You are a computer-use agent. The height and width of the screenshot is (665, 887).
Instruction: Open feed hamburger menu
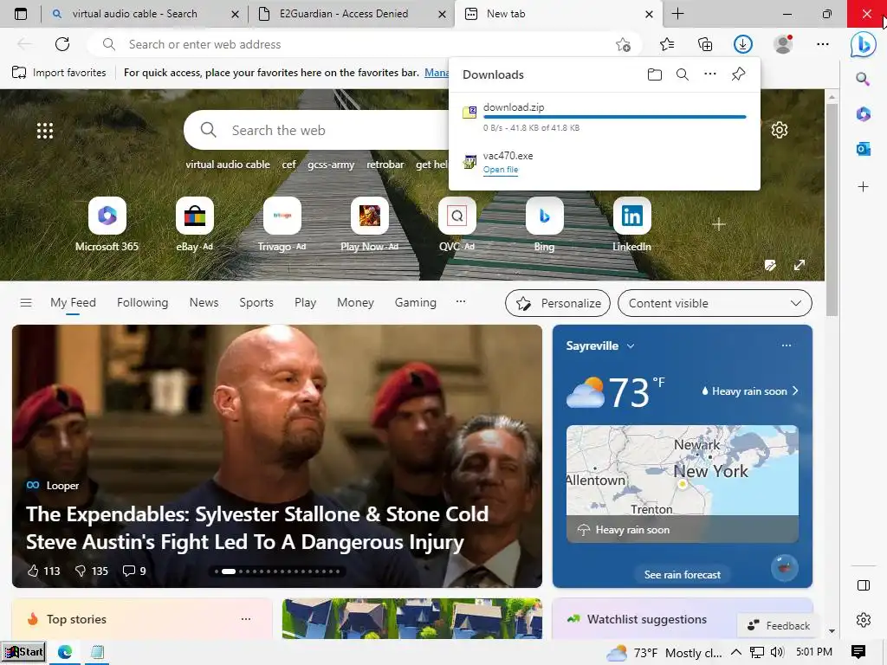[26, 302]
